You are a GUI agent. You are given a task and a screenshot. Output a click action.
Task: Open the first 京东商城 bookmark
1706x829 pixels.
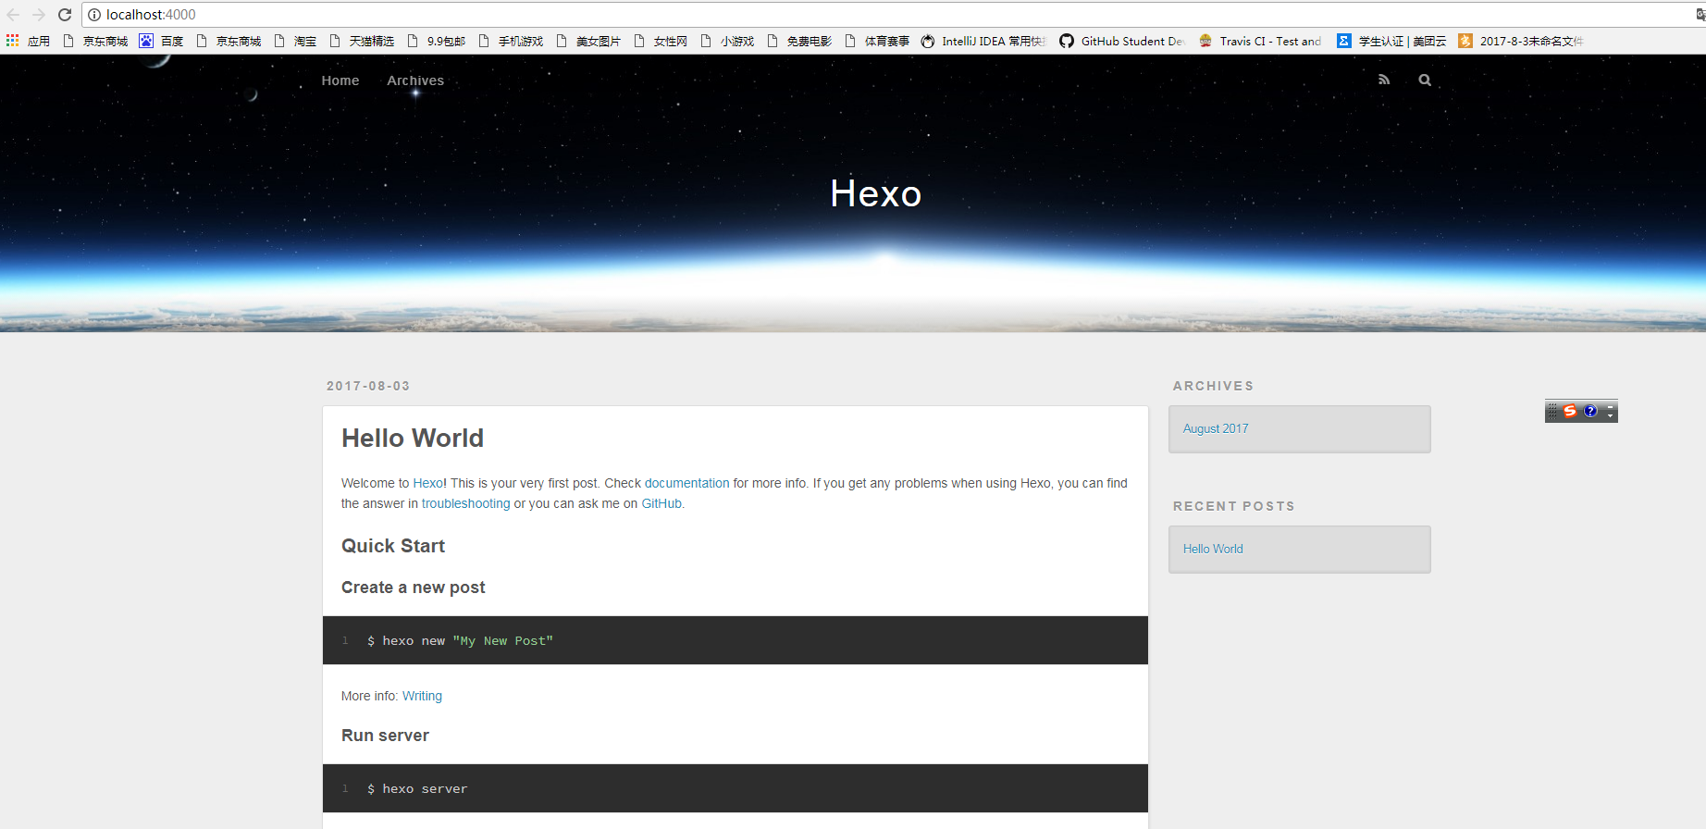point(95,41)
